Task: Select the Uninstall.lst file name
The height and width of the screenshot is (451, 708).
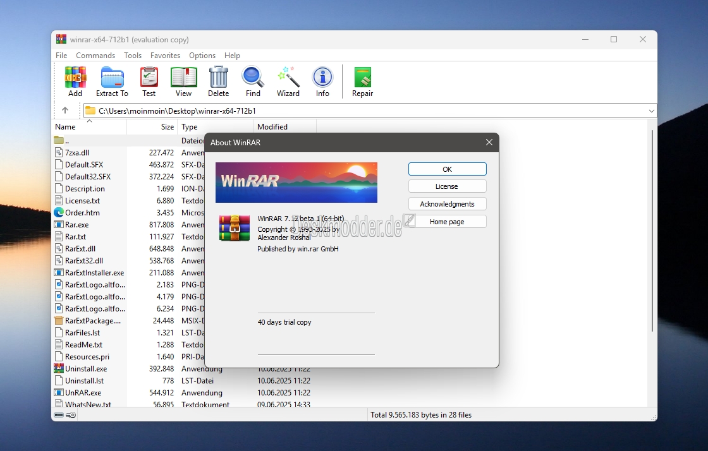Action: click(x=85, y=381)
